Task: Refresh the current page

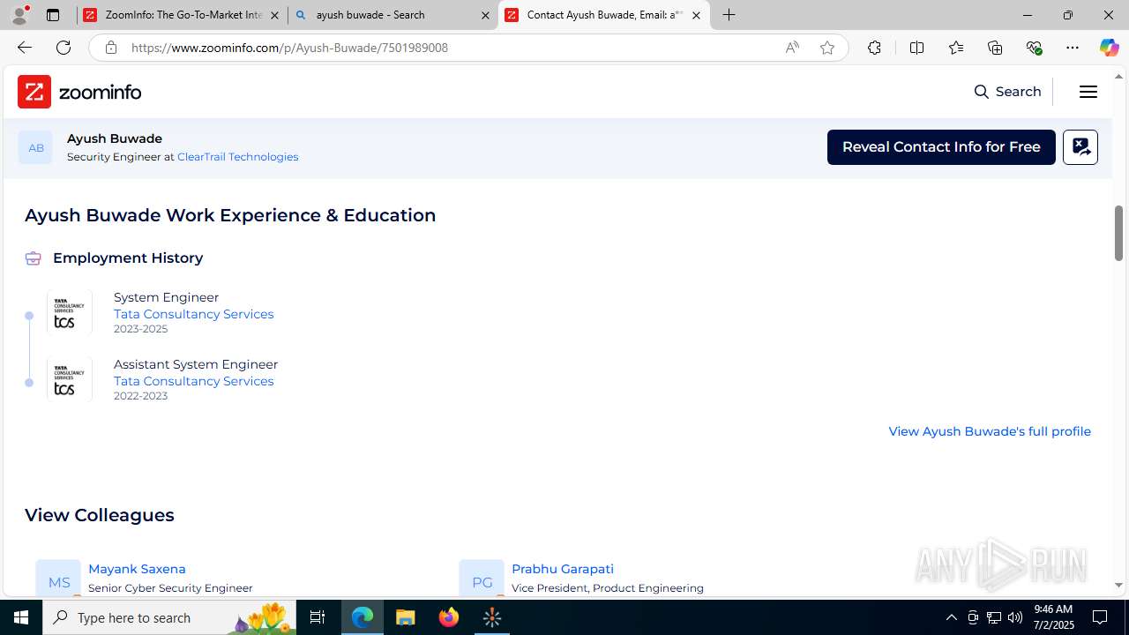Action: (x=64, y=48)
